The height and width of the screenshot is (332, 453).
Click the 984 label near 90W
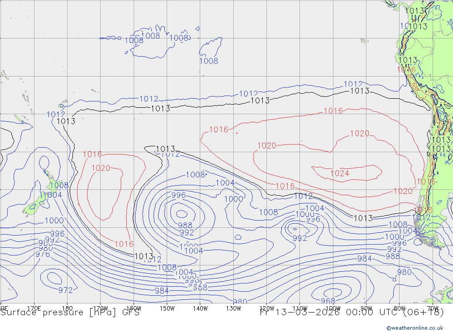[365, 259]
